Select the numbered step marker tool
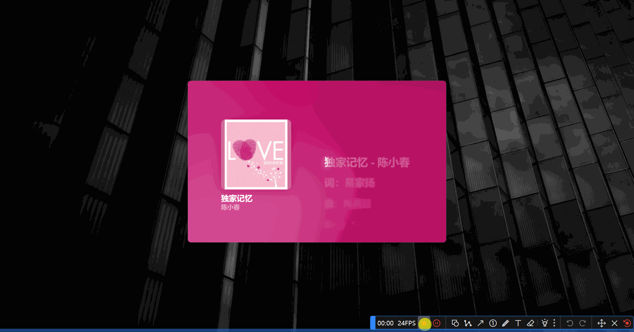 click(x=493, y=323)
